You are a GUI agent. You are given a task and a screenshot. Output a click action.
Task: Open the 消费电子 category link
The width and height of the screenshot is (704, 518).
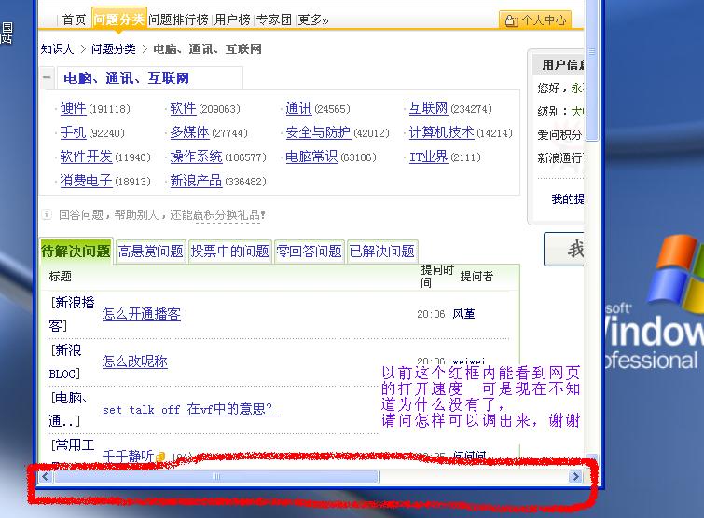[86, 181]
